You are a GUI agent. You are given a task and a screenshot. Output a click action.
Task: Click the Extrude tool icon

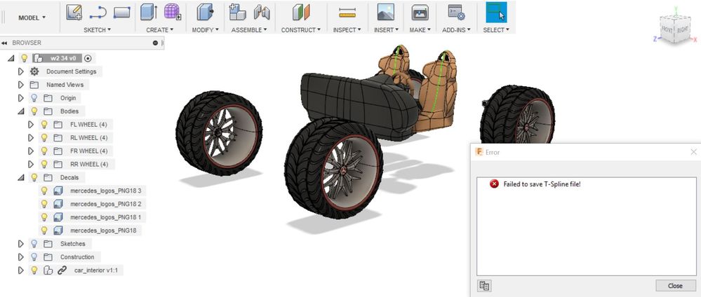pos(149,12)
